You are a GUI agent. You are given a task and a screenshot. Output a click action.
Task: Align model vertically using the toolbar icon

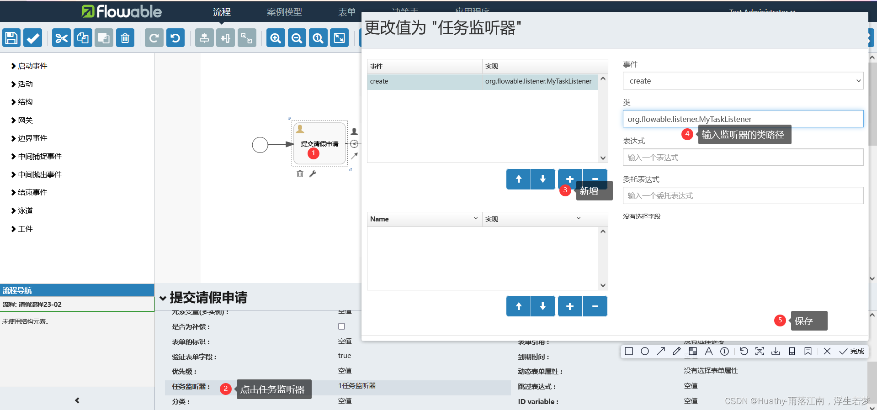(x=204, y=38)
